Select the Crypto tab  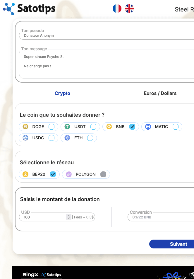tap(63, 93)
